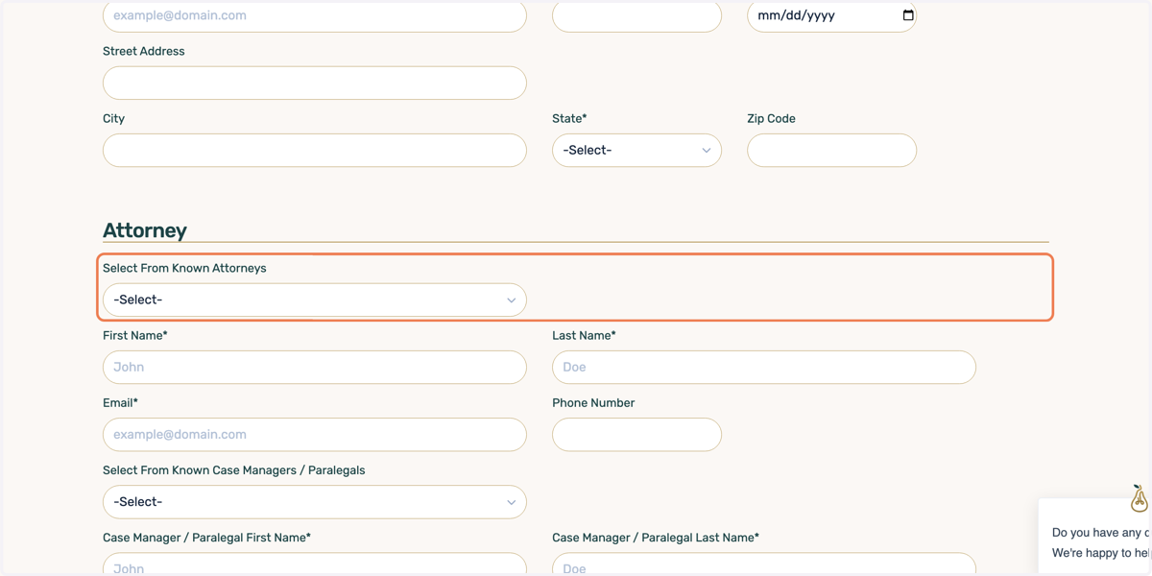Focus the attorney Last Name field
This screenshot has width=1152, height=576.
(764, 368)
